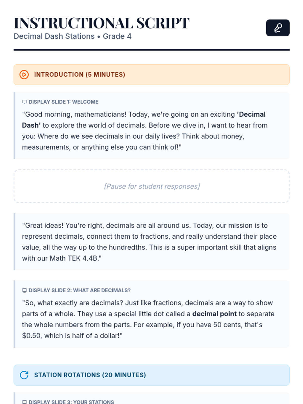
Task: Click the 'Good morning, mathematicians!' opening sentence
Action: coord(74,114)
